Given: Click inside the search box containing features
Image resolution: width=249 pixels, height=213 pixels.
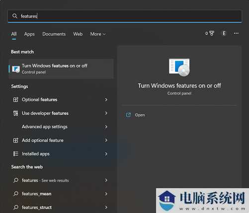Looking at the screenshot, I should coord(125,16).
